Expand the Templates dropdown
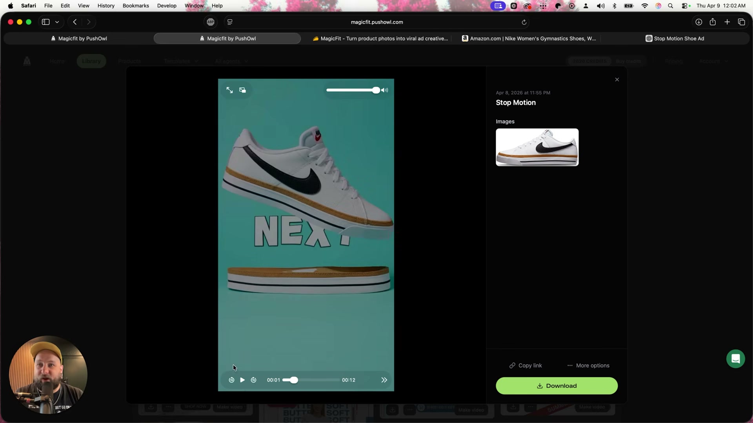Viewport: 753px width, 423px height. point(180,61)
